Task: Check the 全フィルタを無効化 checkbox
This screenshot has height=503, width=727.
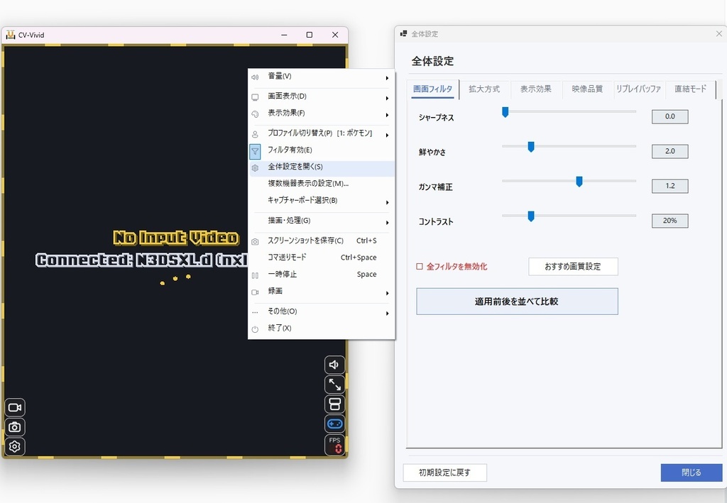Action: click(420, 267)
